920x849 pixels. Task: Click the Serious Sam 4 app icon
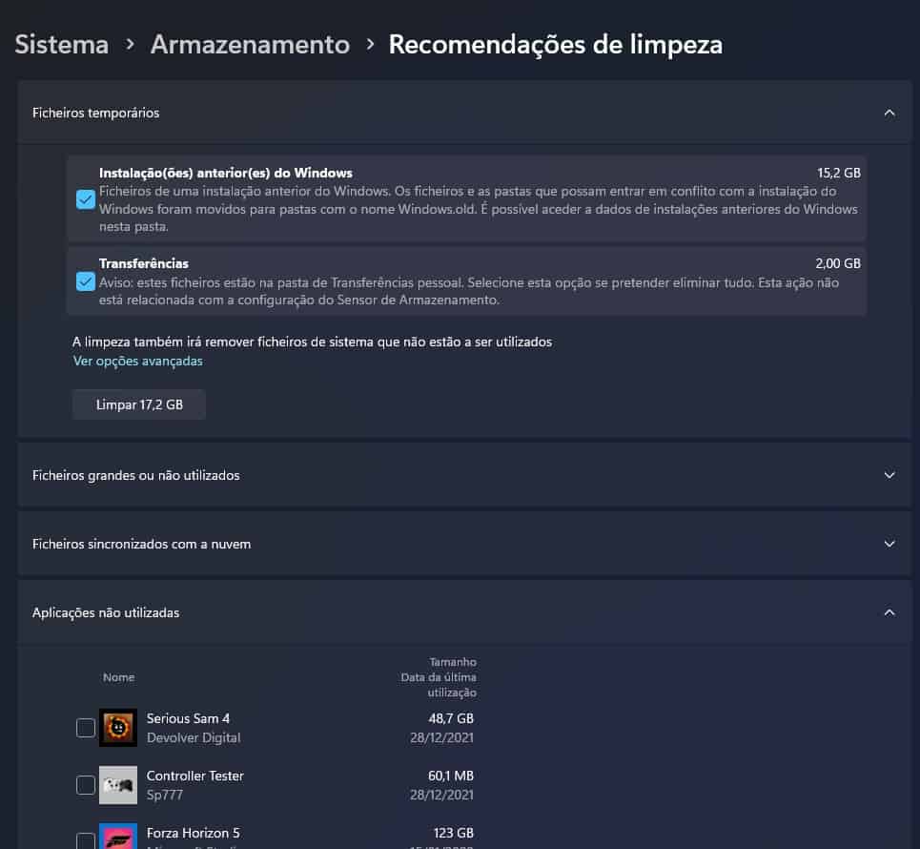pos(118,728)
